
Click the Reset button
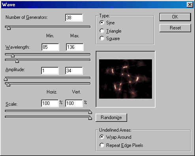pyautogui.click(x=175, y=28)
